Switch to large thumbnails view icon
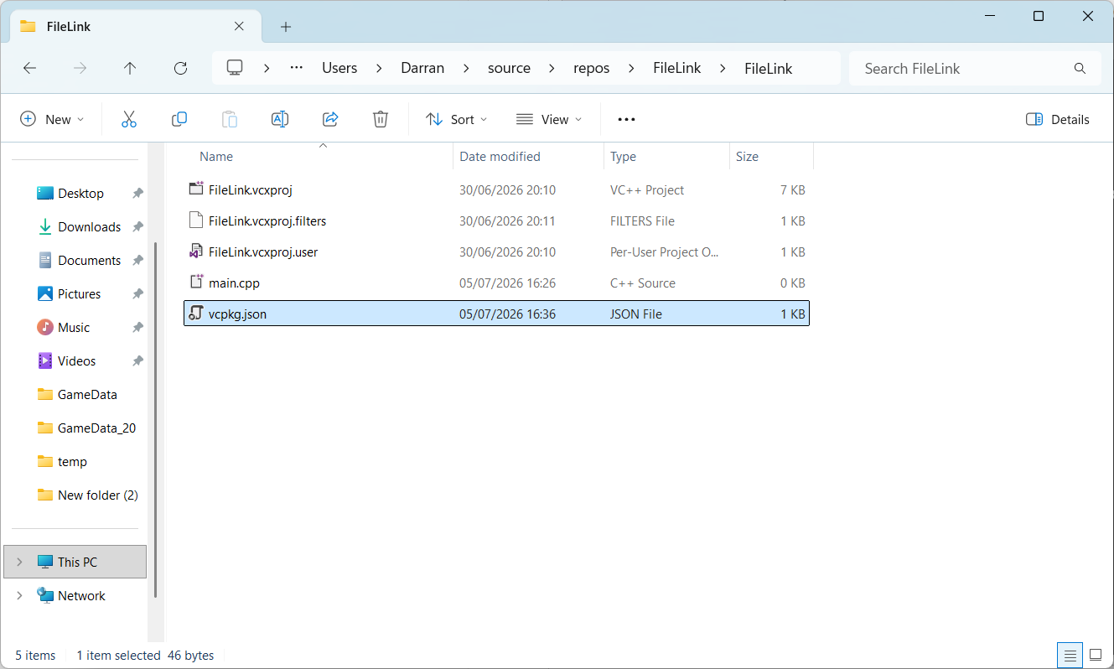 click(1096, 655)
